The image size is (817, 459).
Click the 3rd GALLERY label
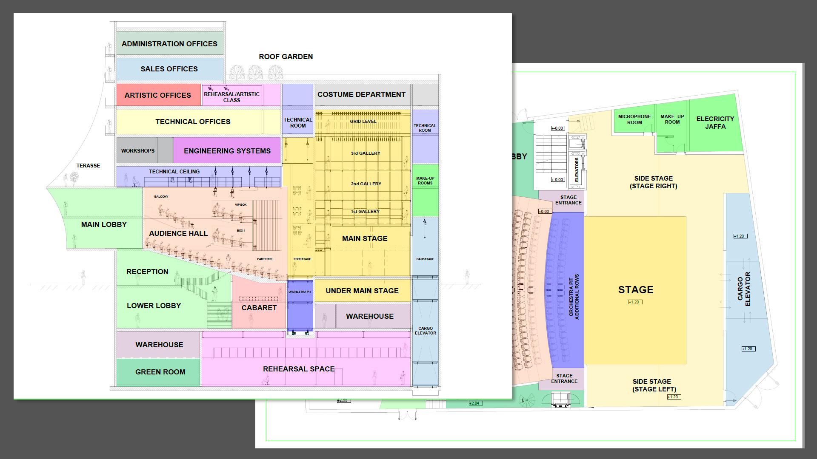[x=366, y=153]
